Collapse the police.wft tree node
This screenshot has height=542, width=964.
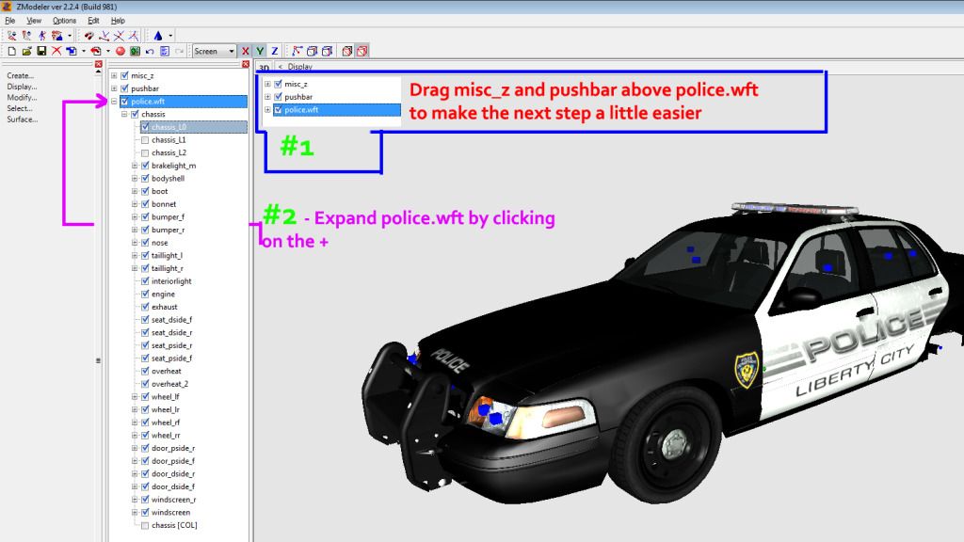(x=114, y=102)
